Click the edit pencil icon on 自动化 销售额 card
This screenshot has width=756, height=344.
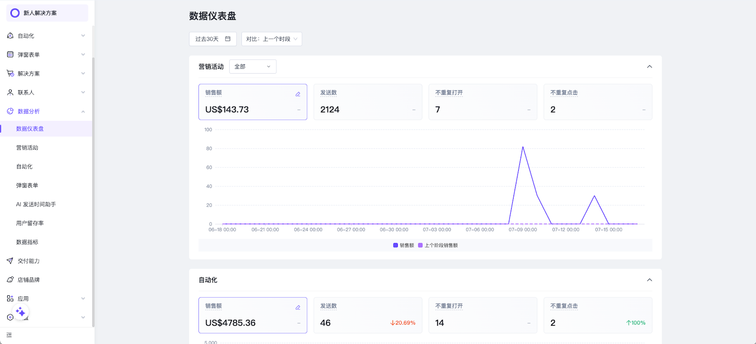pos(298,308)
